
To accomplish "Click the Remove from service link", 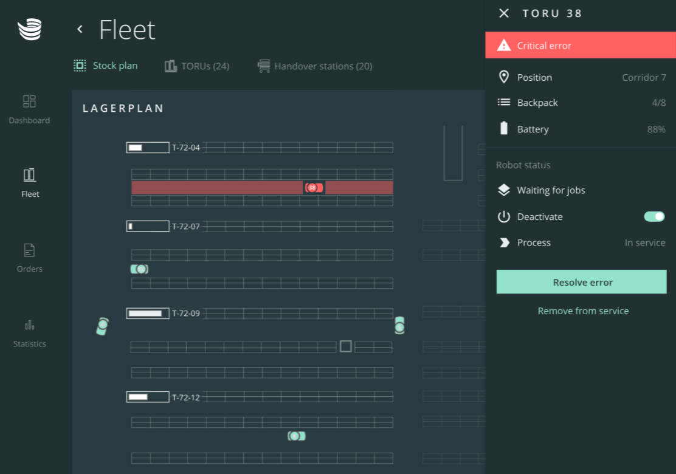I will [x=583, y=311].
